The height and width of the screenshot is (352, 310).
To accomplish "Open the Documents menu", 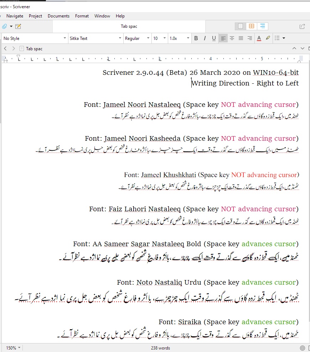I will (58, 16).
